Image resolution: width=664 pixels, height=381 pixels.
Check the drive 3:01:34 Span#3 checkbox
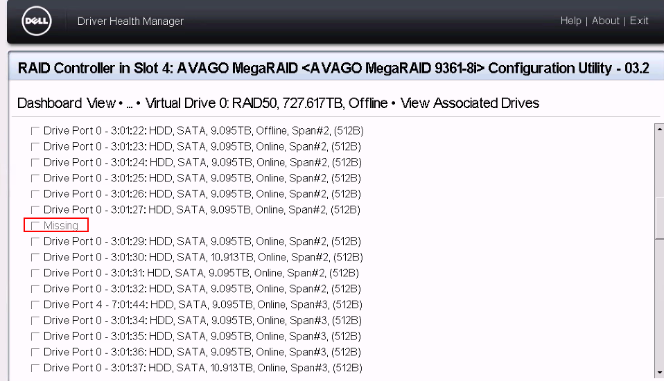tap(35, 321)
